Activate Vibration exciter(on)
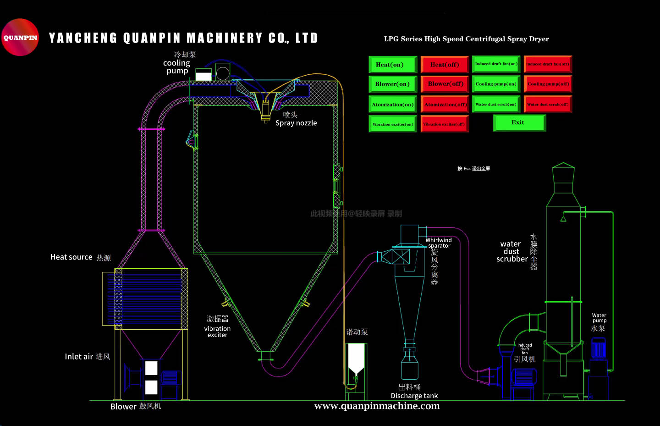Screen dimensions: 660x426 (x=393, y=124)
